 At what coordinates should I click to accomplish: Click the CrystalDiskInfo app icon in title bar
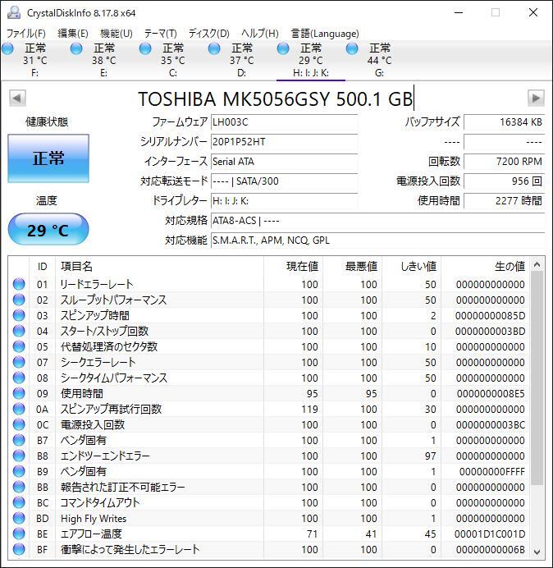[x=14, y=12]
